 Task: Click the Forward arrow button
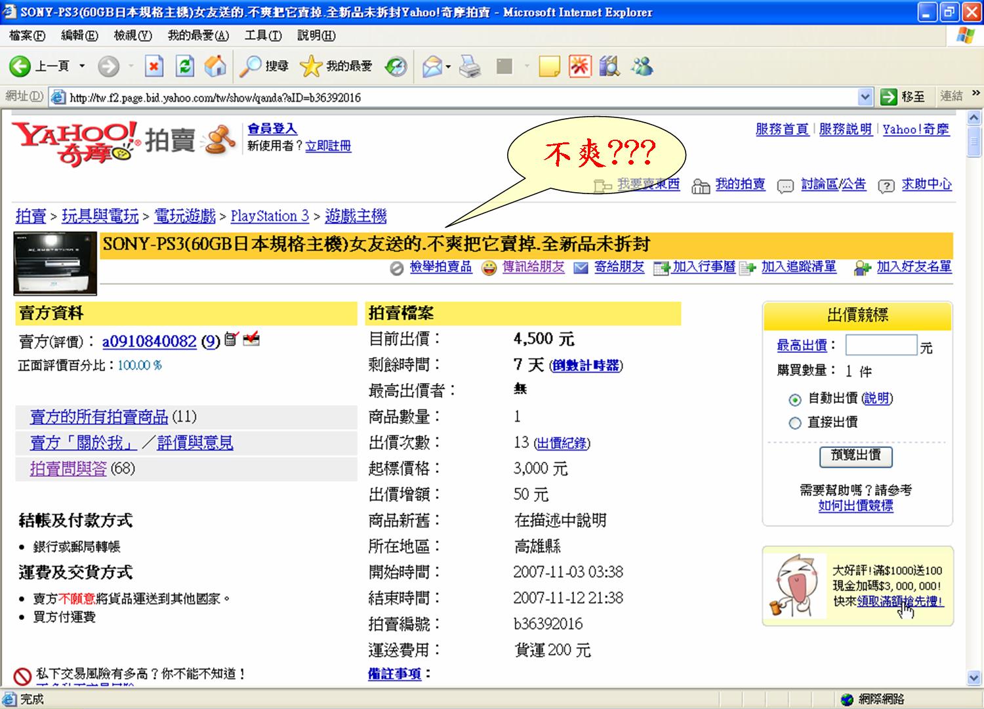click(108, 66)
